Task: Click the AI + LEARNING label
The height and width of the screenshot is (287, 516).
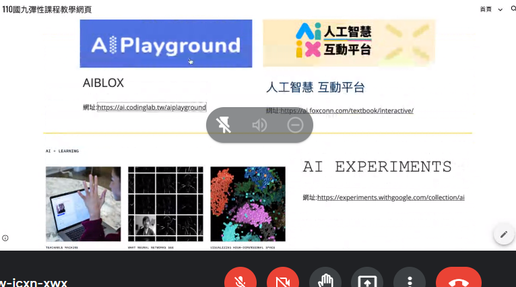Action: pos(62,151)
